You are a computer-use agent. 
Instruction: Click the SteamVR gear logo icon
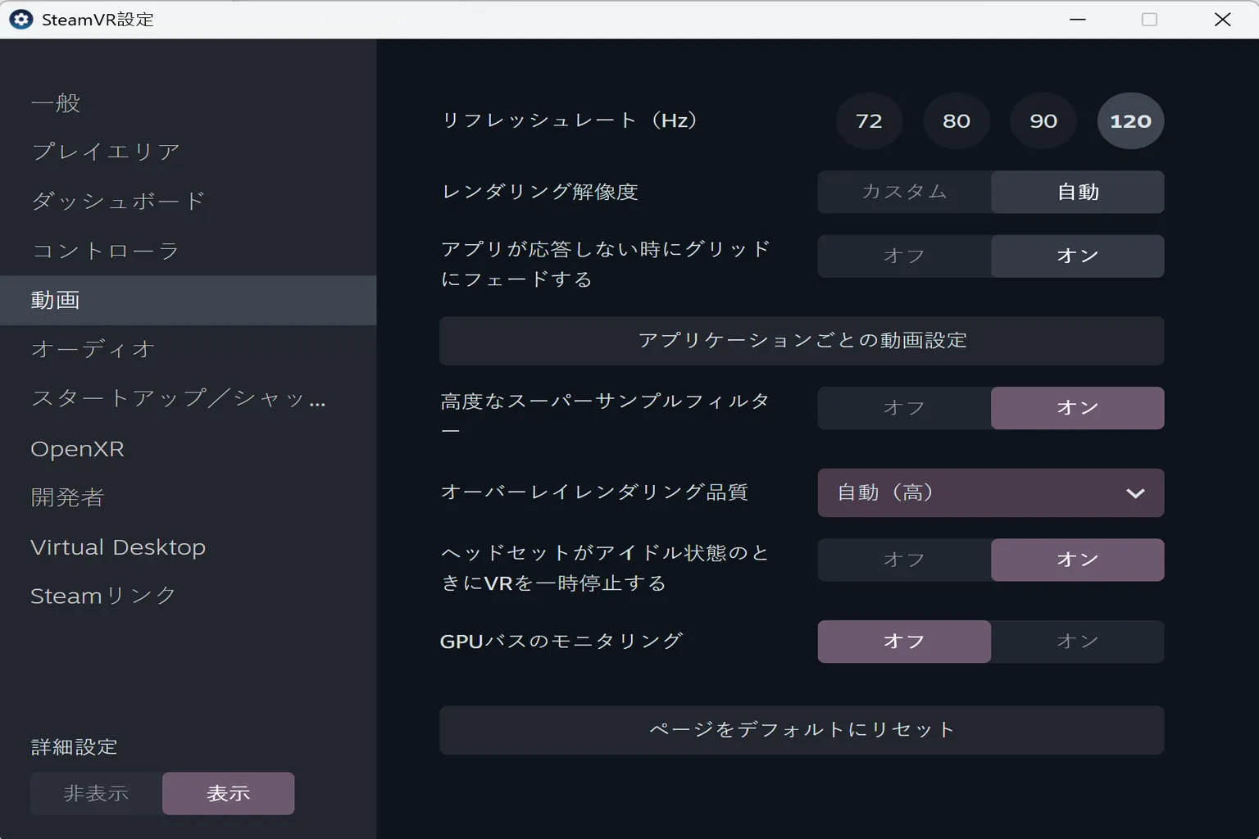click(20, 17)
